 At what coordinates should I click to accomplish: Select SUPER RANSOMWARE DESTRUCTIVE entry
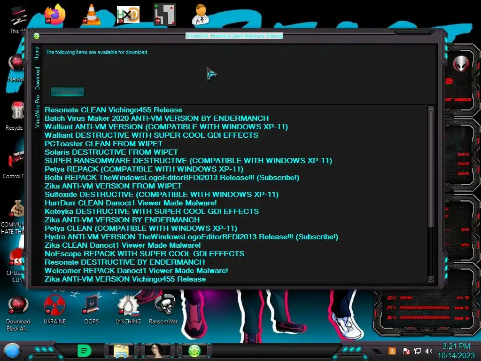point(188,161)
